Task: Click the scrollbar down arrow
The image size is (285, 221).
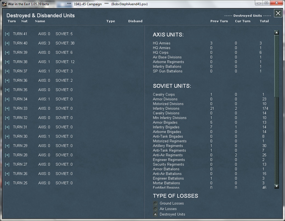Action: [x=277, y=186]
